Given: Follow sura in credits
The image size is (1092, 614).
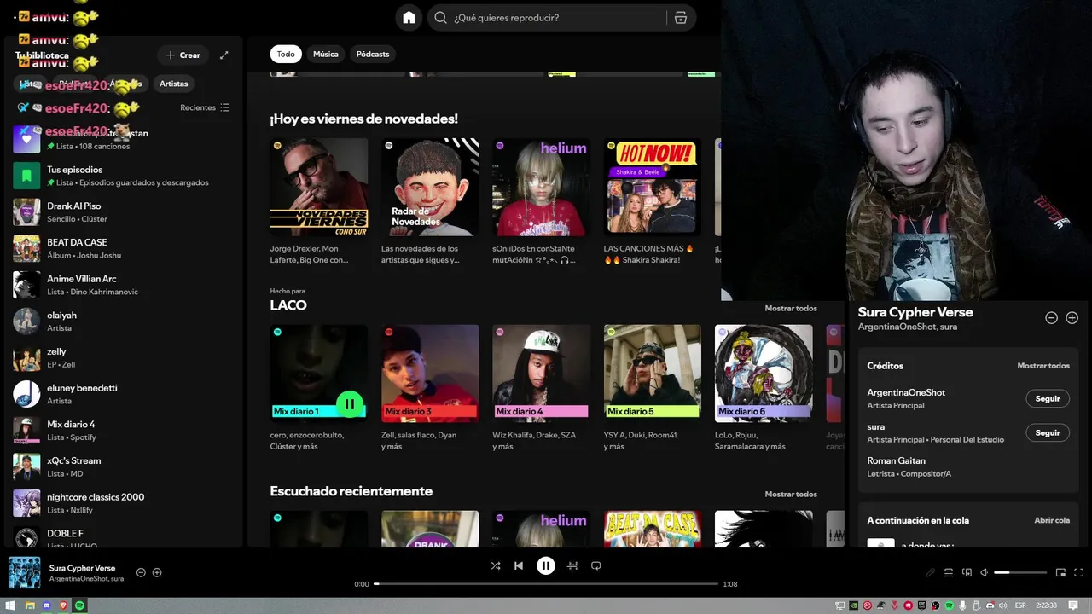Looking at the screenshot, I should (1048, 432).
